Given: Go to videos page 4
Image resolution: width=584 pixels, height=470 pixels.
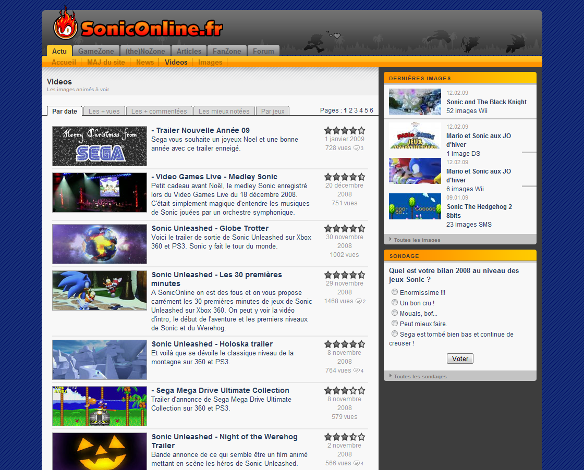Looking at the screenshot, I should coord(361,110).
